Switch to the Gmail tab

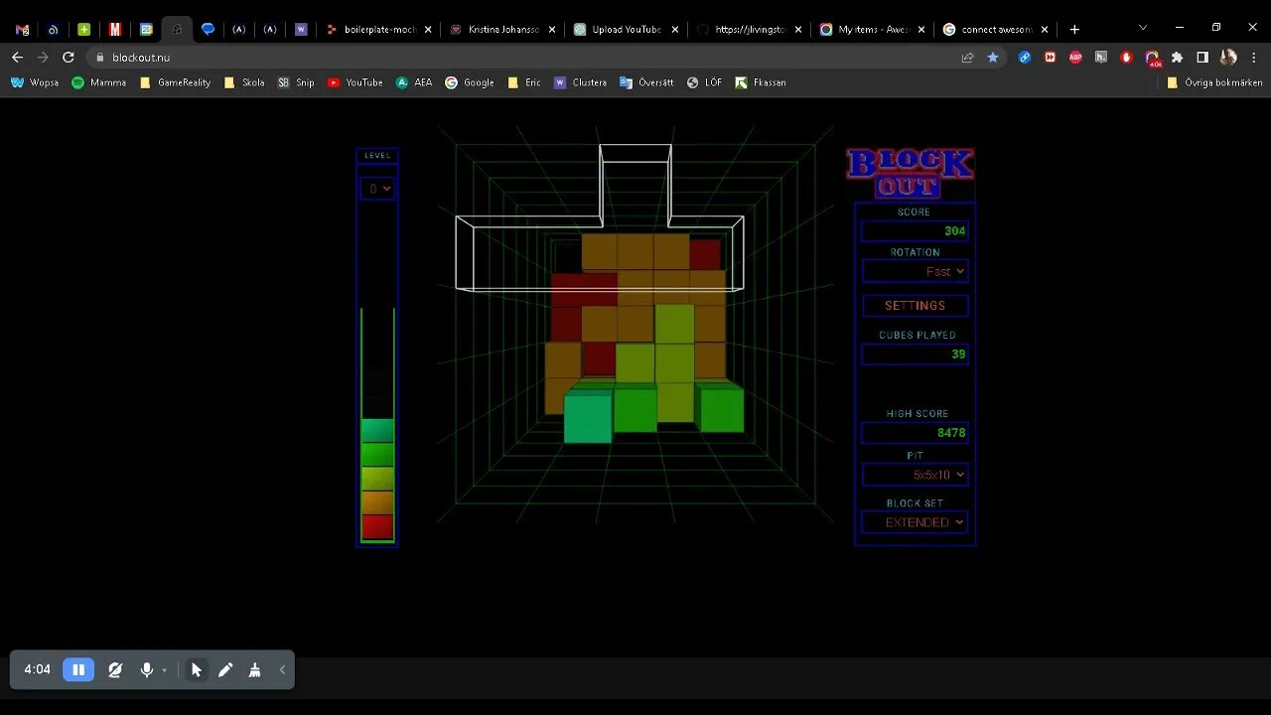22,29
